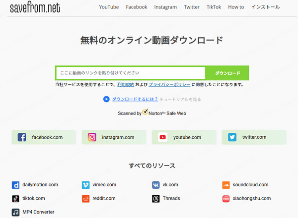Click the チュートリアルを見る text
Image resolution: width=298 pixels, height=218 pixels.
pos(180,99)
